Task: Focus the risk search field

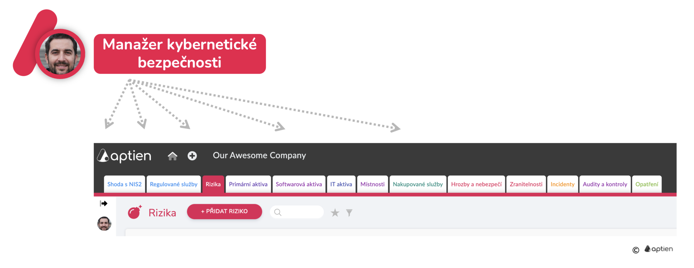Action: (x=297, y=212)
